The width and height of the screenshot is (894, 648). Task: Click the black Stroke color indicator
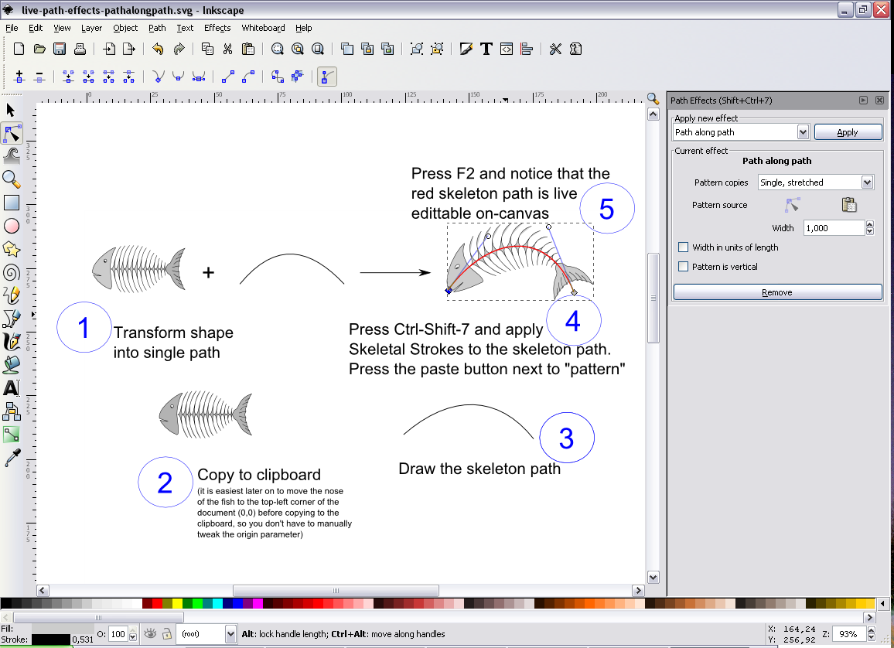(51, 640)
